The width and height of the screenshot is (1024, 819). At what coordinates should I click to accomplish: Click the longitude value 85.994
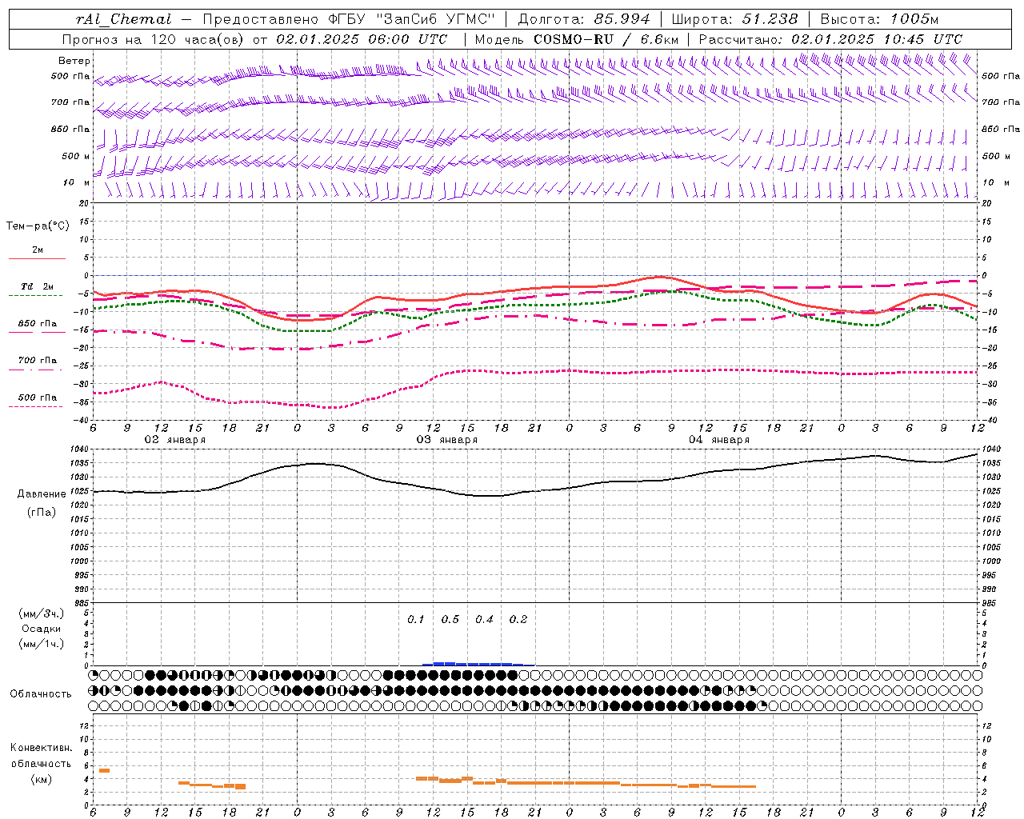point(622,19)
